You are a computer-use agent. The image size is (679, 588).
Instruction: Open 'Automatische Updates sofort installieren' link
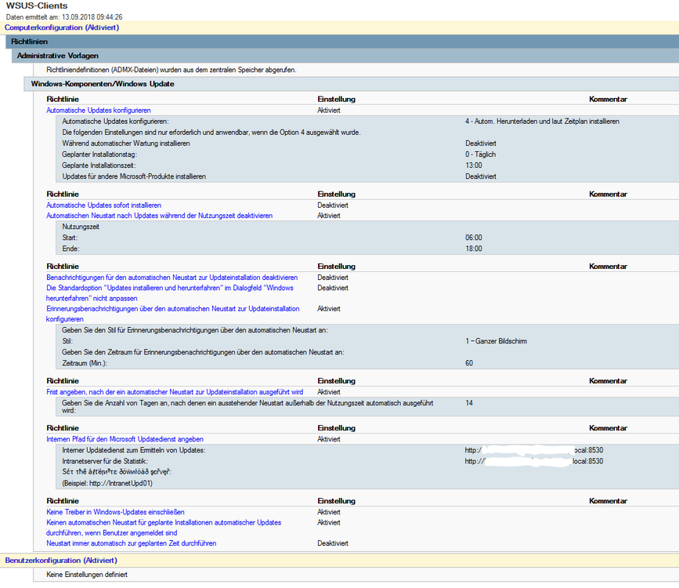point(103,205)
